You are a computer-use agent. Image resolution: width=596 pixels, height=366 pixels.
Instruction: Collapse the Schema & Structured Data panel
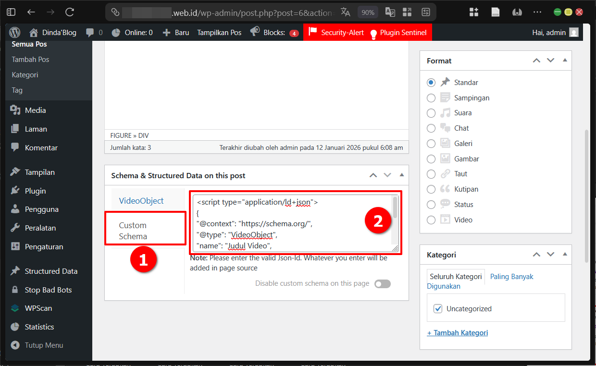[x=402, y=175]
